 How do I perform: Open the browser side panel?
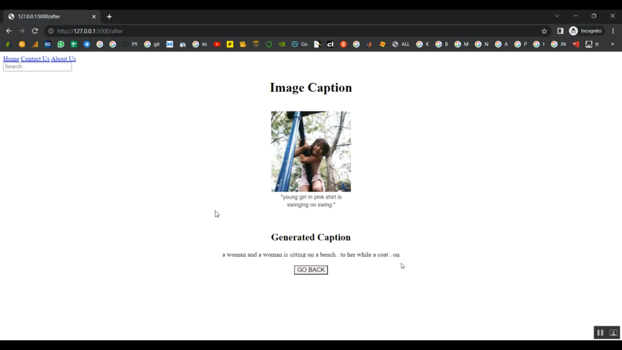[x=560, y=31]
